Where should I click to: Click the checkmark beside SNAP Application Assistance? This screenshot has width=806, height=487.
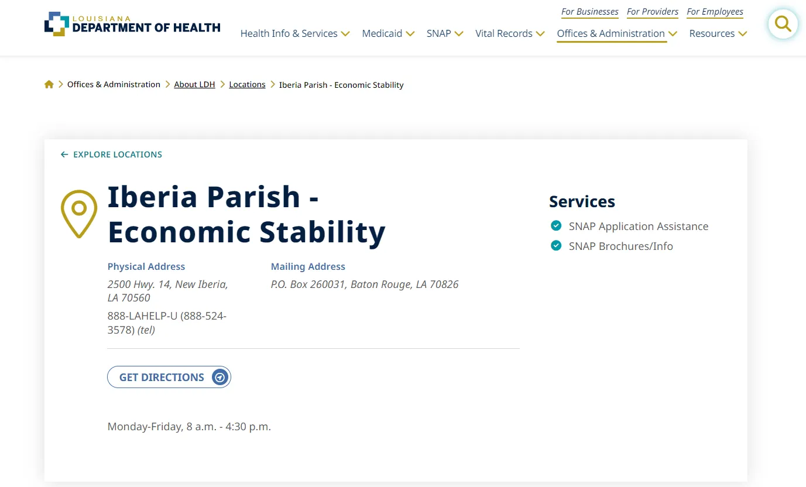556,226
